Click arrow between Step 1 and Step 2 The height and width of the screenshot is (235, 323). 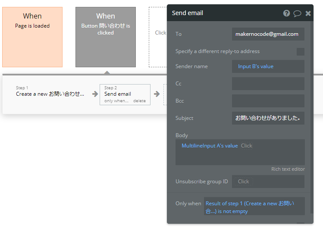pos(95,94)
